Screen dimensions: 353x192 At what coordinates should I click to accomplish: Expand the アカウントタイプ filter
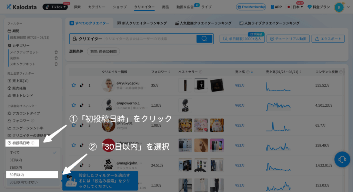(24, 113)
